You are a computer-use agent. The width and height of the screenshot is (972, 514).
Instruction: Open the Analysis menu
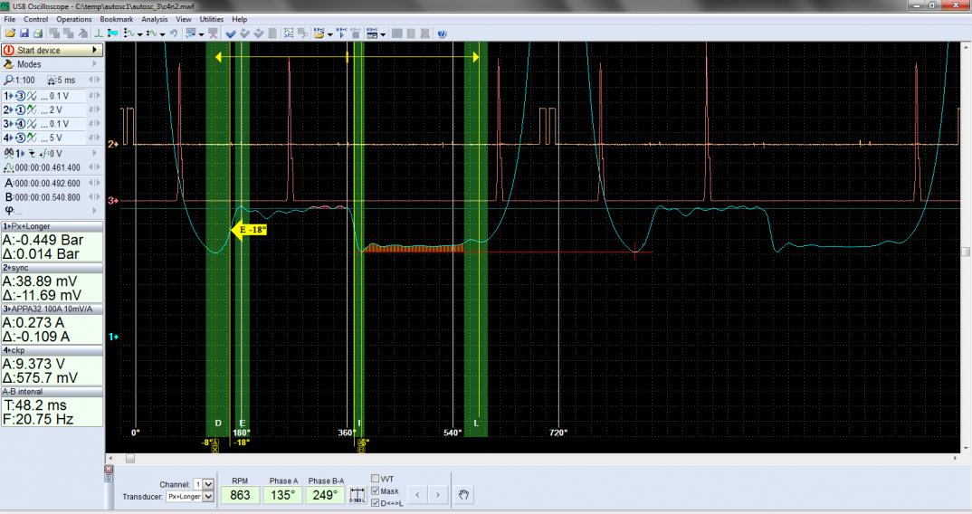[x=155, y=19]
